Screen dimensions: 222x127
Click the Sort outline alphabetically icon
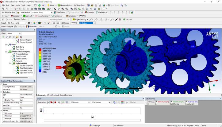21,37
